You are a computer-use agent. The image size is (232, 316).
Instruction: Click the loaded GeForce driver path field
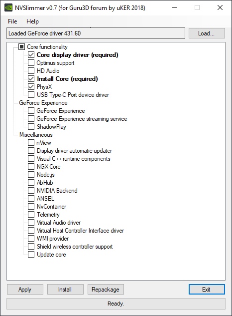coord(96,33)
